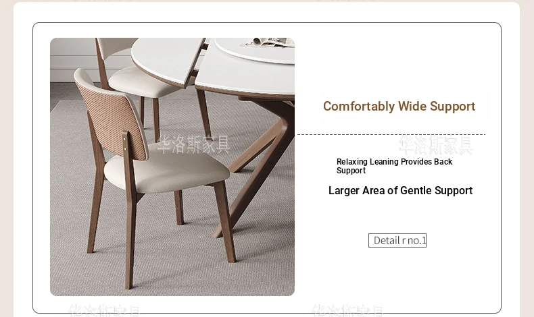Click the dashed divider line
The width and height of the screenshot is (534, 317).
(391, 134)
